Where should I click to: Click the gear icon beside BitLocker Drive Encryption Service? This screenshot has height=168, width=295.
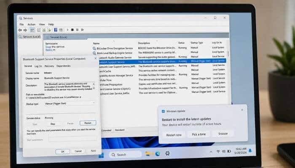click(x=94, y=48)
